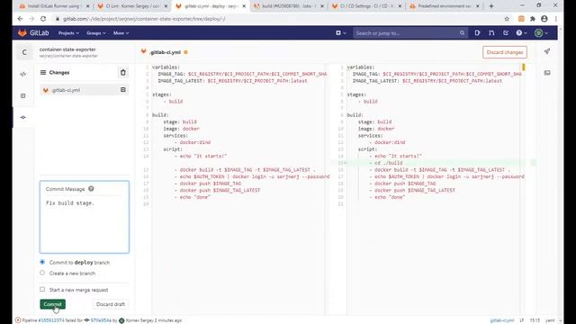This screenshot has height=324, width=576.
Task: Open the Projects dropdown menu
Action: coord(68,33)
